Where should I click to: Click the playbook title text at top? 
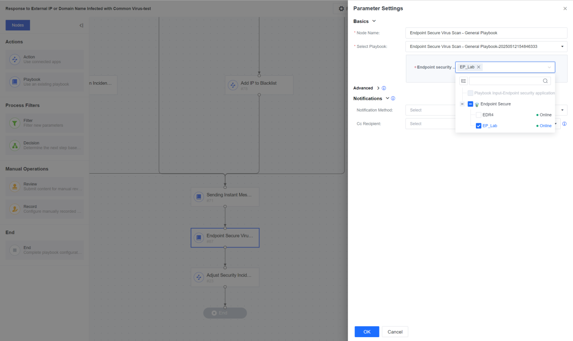coord(78,9)
